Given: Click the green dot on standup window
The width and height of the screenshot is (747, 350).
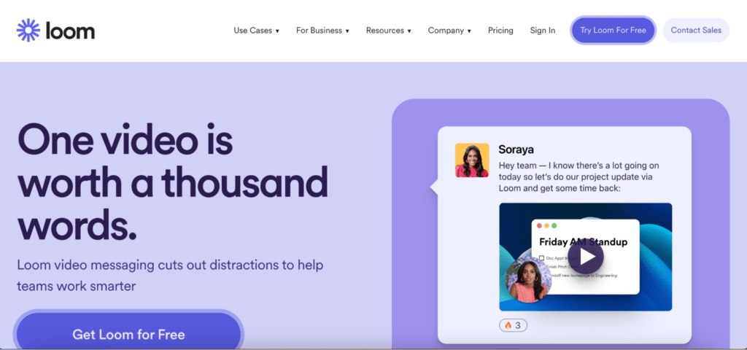Looking at the screenshot, I should click(554, 226).
